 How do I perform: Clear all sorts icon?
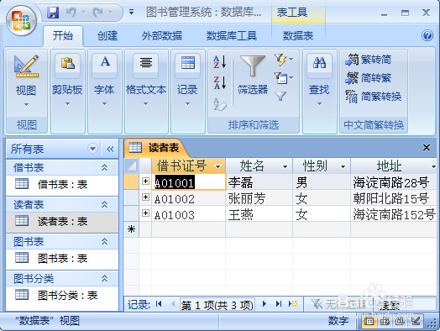coord(220,104)
